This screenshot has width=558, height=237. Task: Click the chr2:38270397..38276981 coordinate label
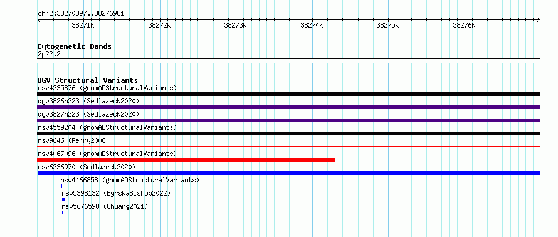tap(81, 14)
